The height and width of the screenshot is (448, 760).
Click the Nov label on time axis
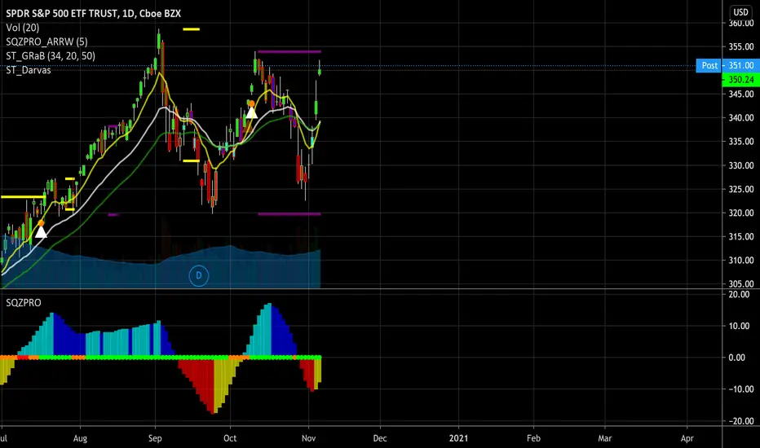309,438
